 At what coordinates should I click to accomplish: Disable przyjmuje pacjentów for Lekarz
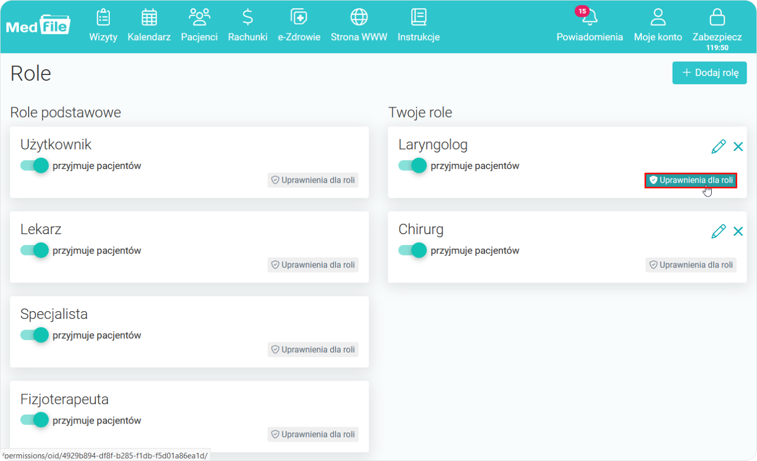[x=34, y=250]
